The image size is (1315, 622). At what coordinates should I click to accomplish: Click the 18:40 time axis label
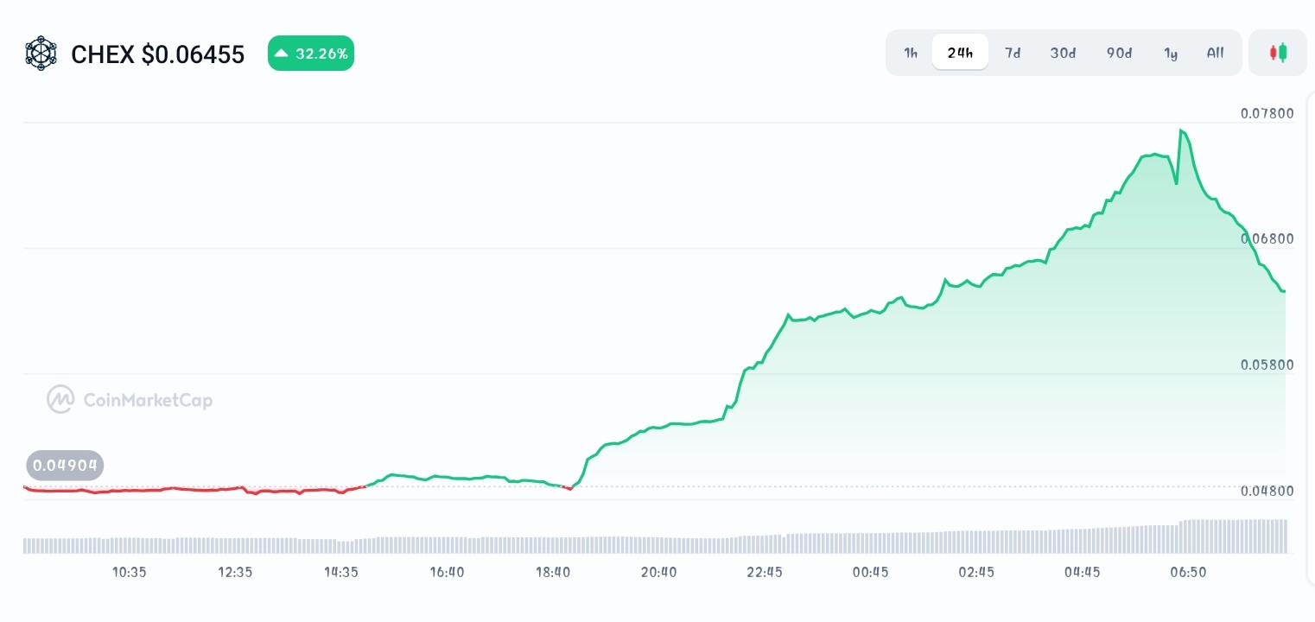pos(553,572)
